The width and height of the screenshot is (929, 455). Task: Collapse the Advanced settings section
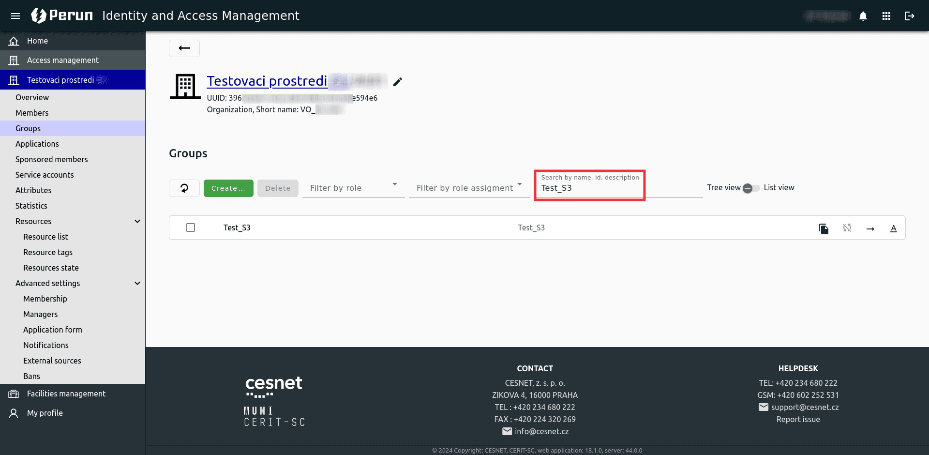(x=137, y=283)
